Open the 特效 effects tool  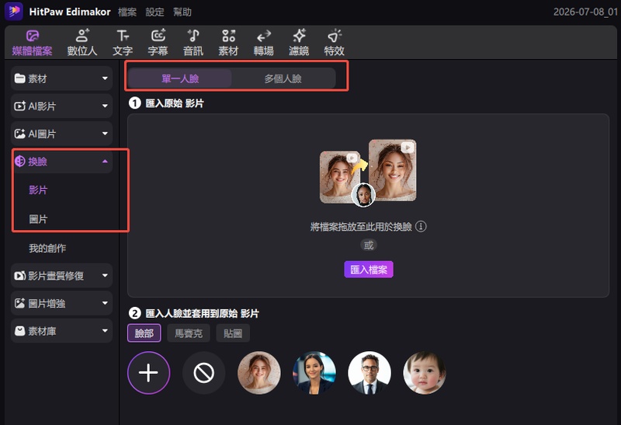334,42
